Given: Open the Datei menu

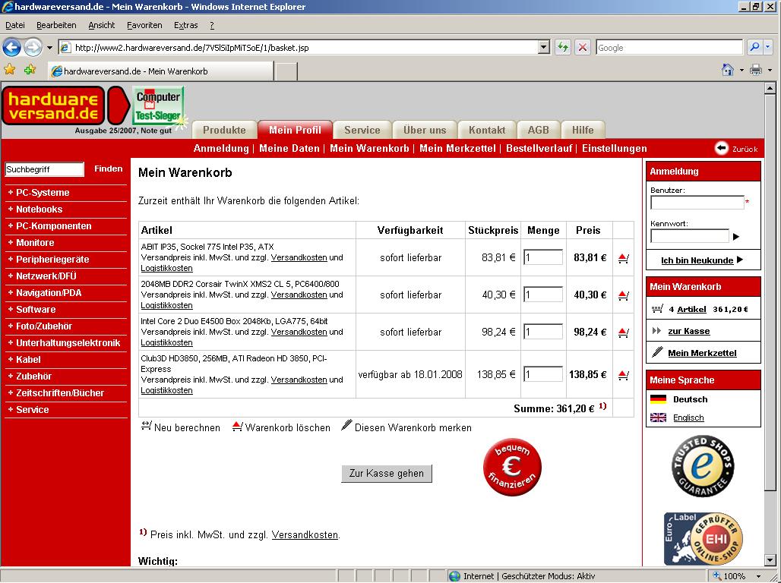Looking at the screenshot, I should tap(15, 25).
